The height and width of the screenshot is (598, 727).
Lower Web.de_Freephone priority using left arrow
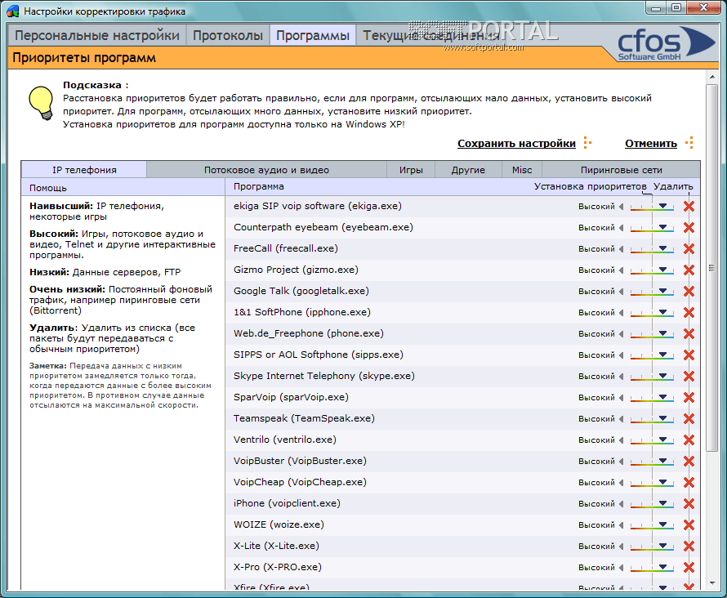622,334
